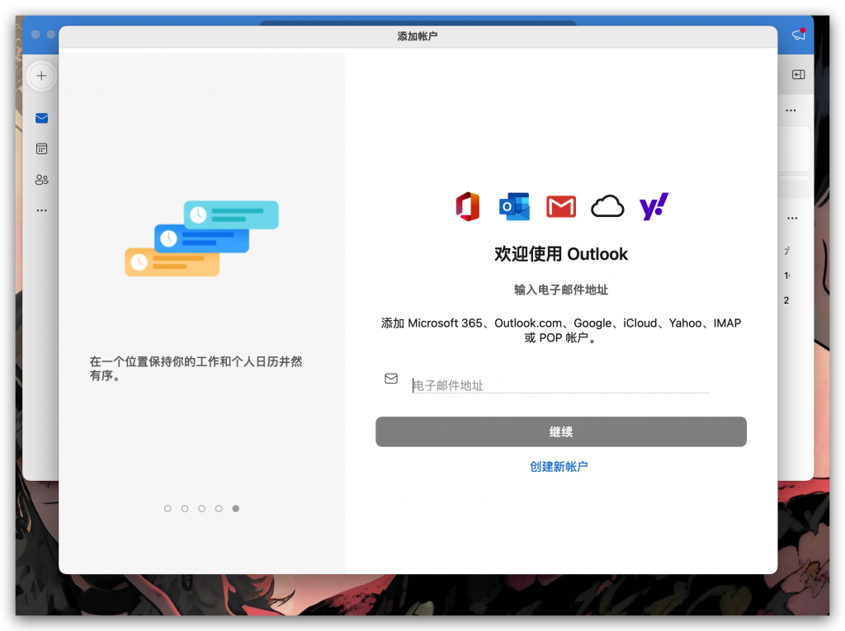Click the 添加 Microsoft 365 description text
This screenshot has height=631, width=845.
[x=561, y=330]
